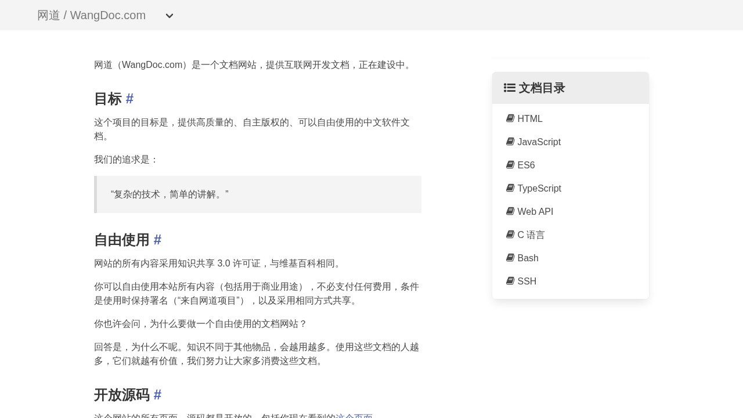Click the chevron next to 网道 / WangDoc.com

pos(169,16)
